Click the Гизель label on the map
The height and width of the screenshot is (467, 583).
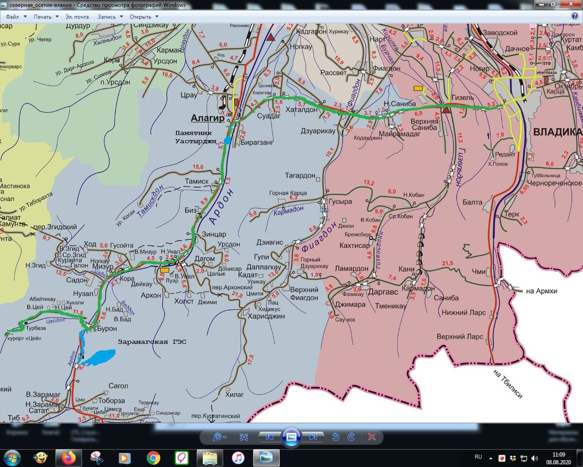tap(463, 97)
